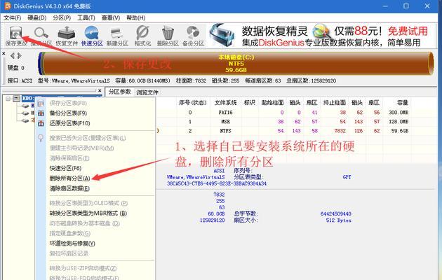Click the New Partition (新建分区) toolbar icon

117,33
